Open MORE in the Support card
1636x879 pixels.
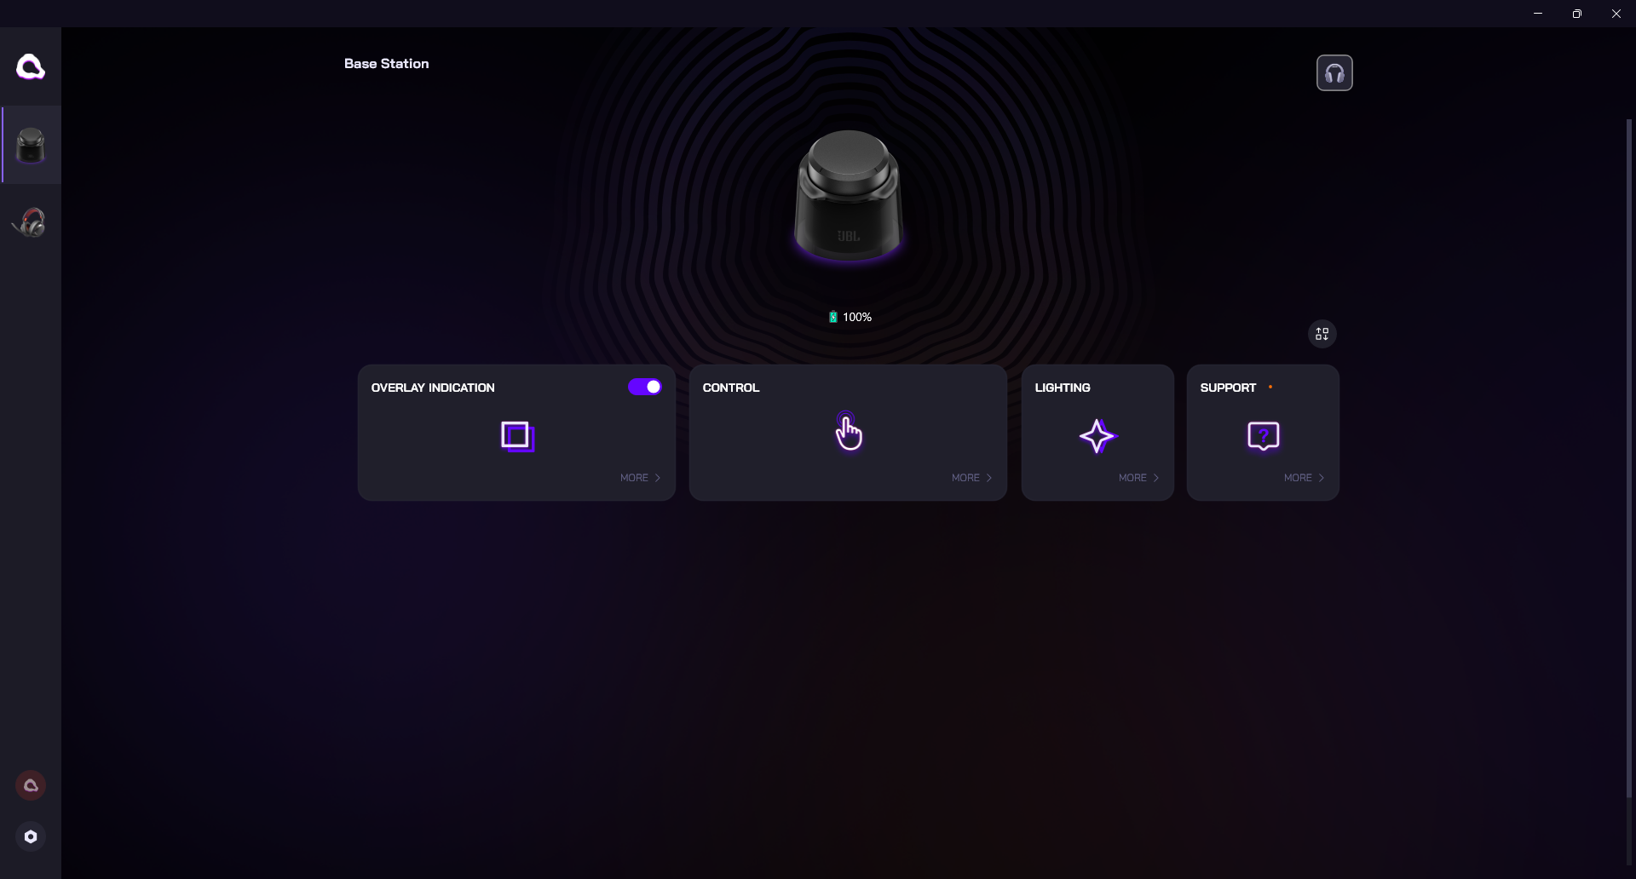1305,478
